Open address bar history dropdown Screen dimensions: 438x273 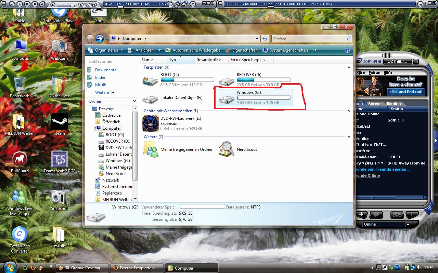(x=257, y=39)
